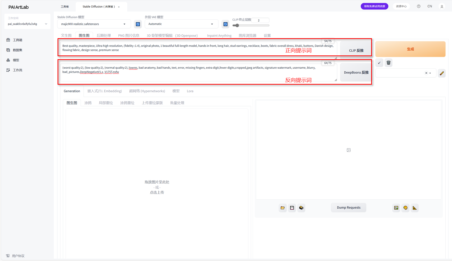452x261 pixels.
Task: Open the 嵌入式(T.I. Embedding) tab
Action: (105, 91)
